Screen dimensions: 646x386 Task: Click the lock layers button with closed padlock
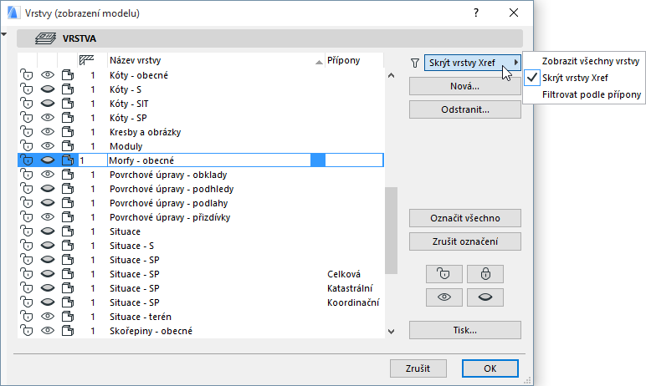click(x=485, y=273)
